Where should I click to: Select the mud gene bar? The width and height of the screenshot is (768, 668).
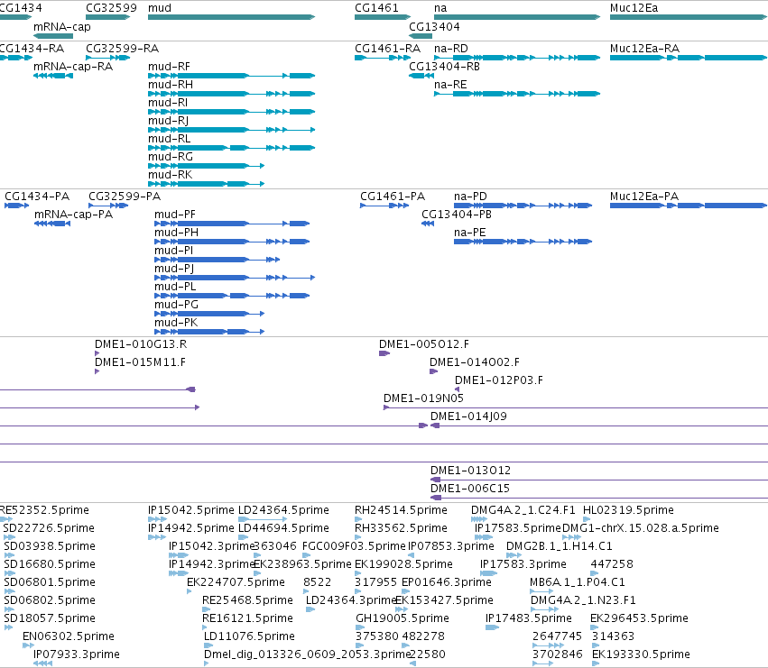pyautogui.click(x=231, y=17)
